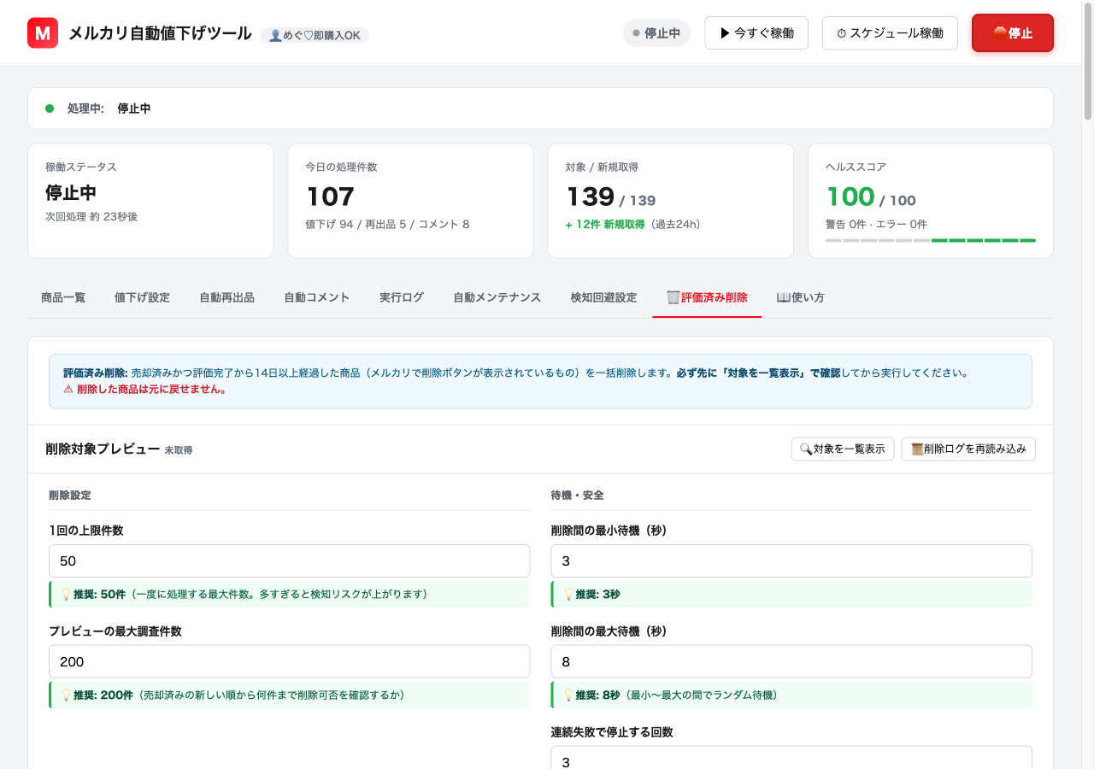Screen dimensions: 1094x769
Task: Click the 稼働ステータス status card
Action: point(150,201)
